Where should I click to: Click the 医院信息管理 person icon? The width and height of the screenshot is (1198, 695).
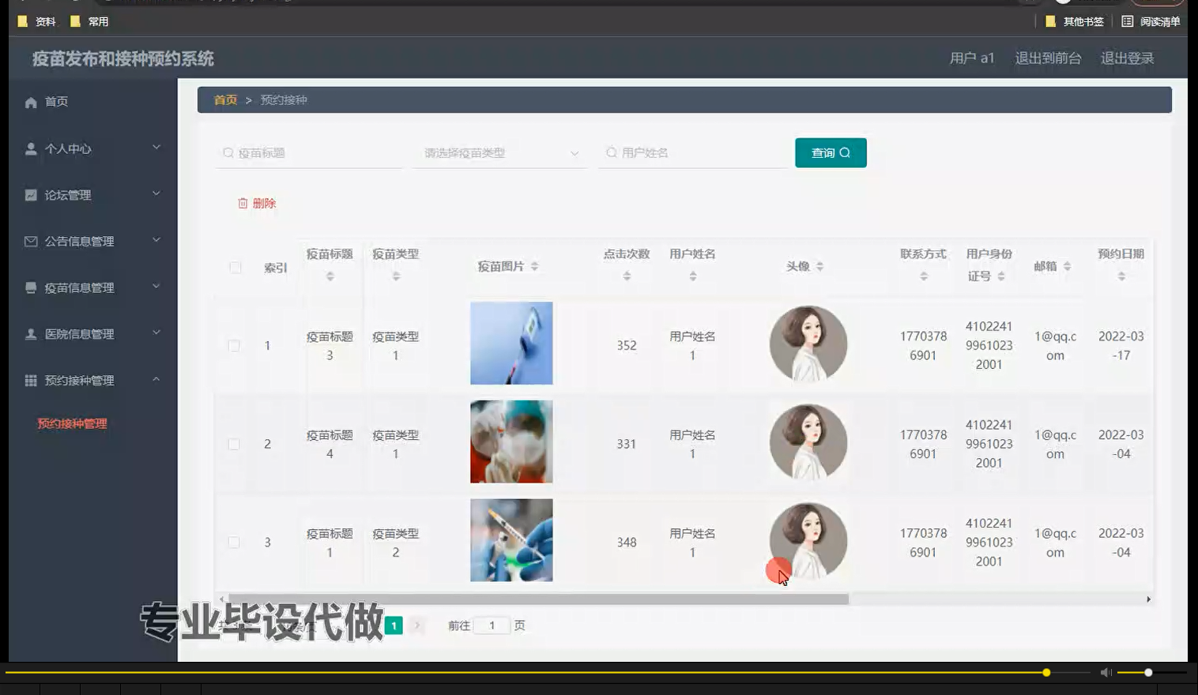[30, 333]
